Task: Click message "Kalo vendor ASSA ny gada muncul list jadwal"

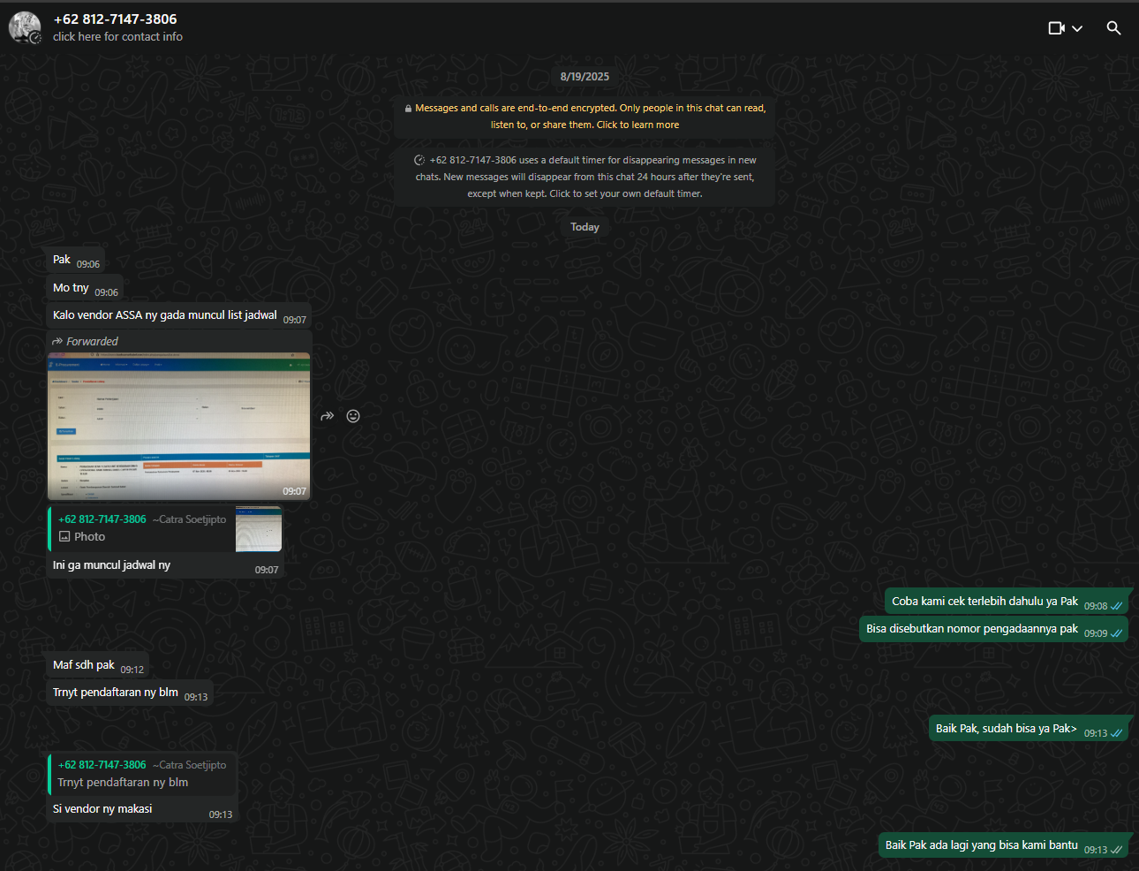Action: click(x=179, y=315)
